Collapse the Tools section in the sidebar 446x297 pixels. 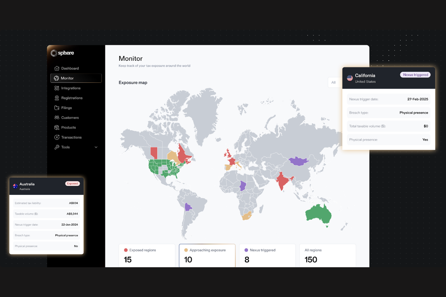click(96, 147)
